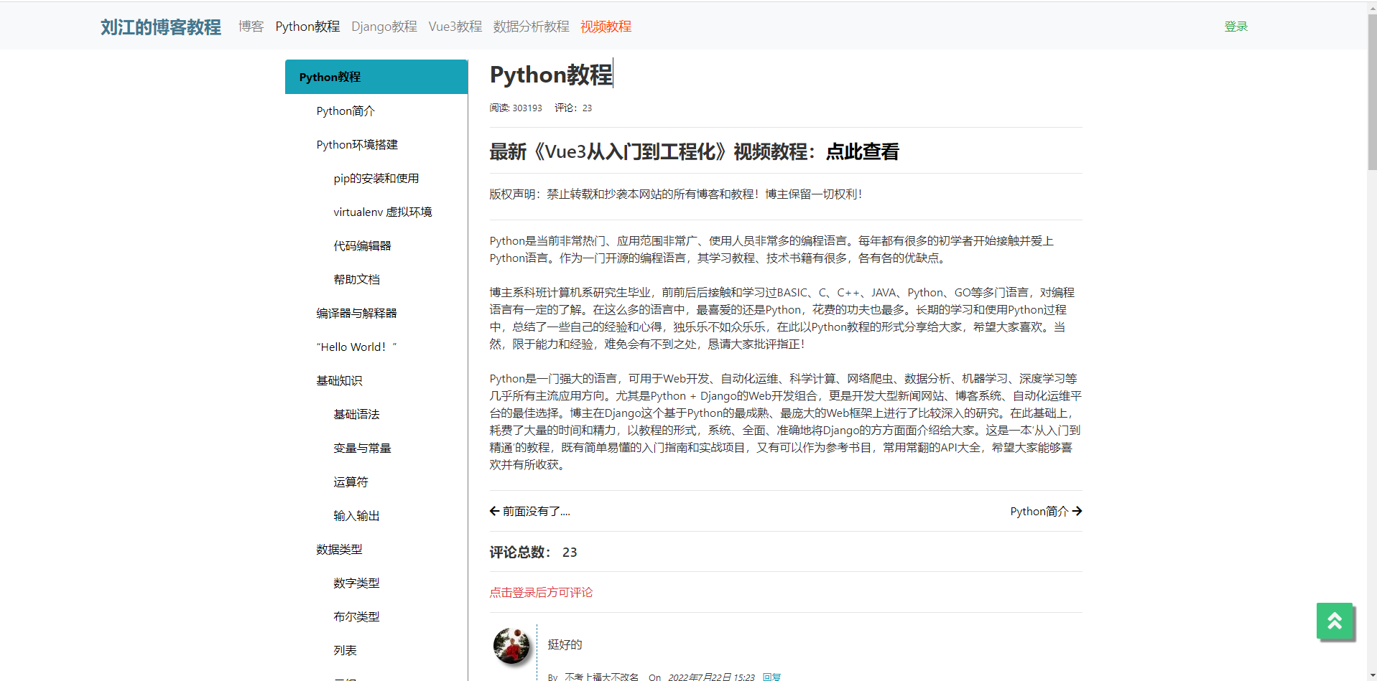
Task: Select the Python教程 sidebar header
Action: 376,77
